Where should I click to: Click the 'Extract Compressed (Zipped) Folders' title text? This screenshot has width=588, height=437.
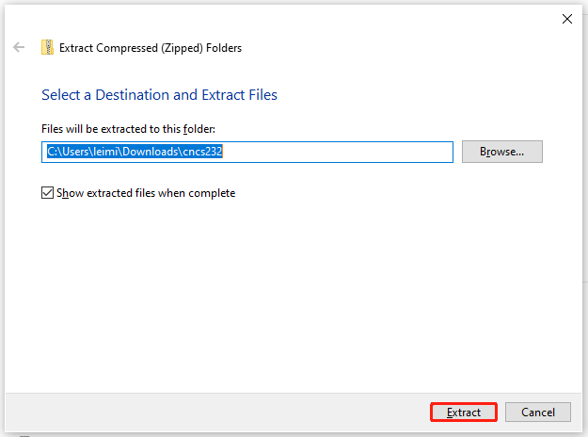click(x=151, y=48)
